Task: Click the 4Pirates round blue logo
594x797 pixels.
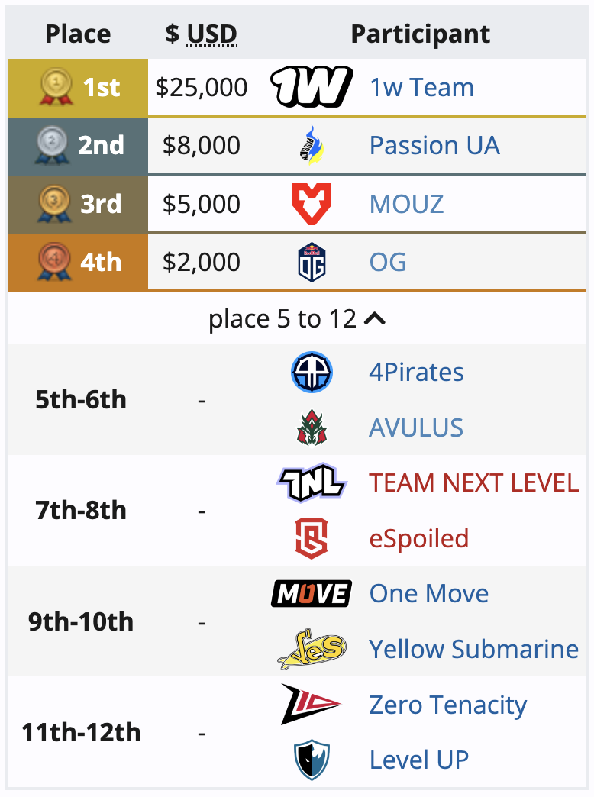Action: coord(312,372)
